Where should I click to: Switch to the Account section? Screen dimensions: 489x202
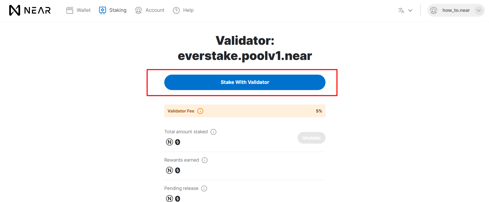click(155, 10)
